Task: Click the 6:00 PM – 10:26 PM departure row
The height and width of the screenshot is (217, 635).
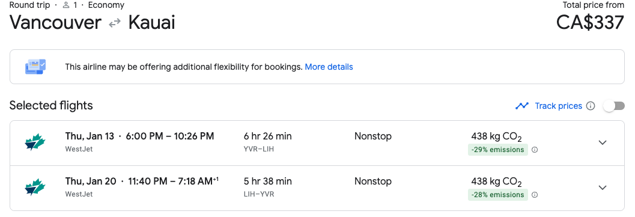Action: pos(317,143)
